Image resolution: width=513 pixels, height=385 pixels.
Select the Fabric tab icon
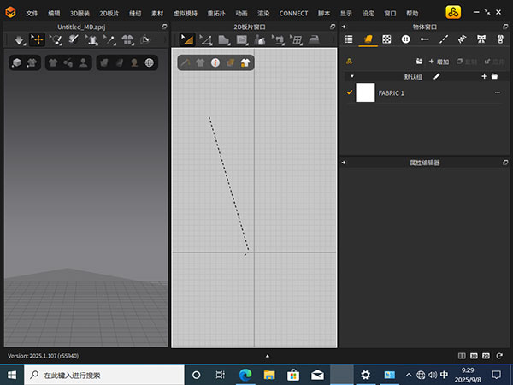368,39
